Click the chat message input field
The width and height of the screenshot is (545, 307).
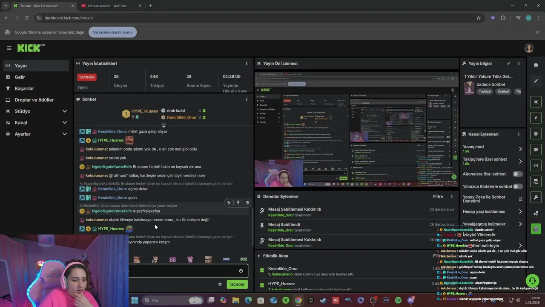pyautogui.click(x=183, y=271)
